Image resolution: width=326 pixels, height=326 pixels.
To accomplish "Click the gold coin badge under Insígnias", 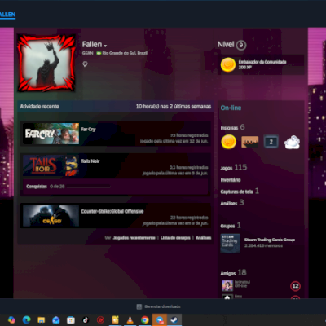I will [228, 142].
